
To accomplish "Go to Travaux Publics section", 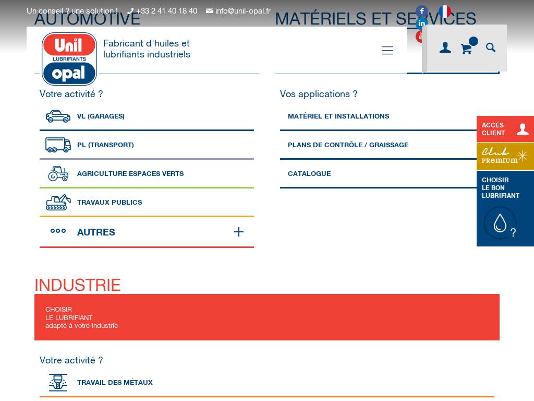I will 109,203.
